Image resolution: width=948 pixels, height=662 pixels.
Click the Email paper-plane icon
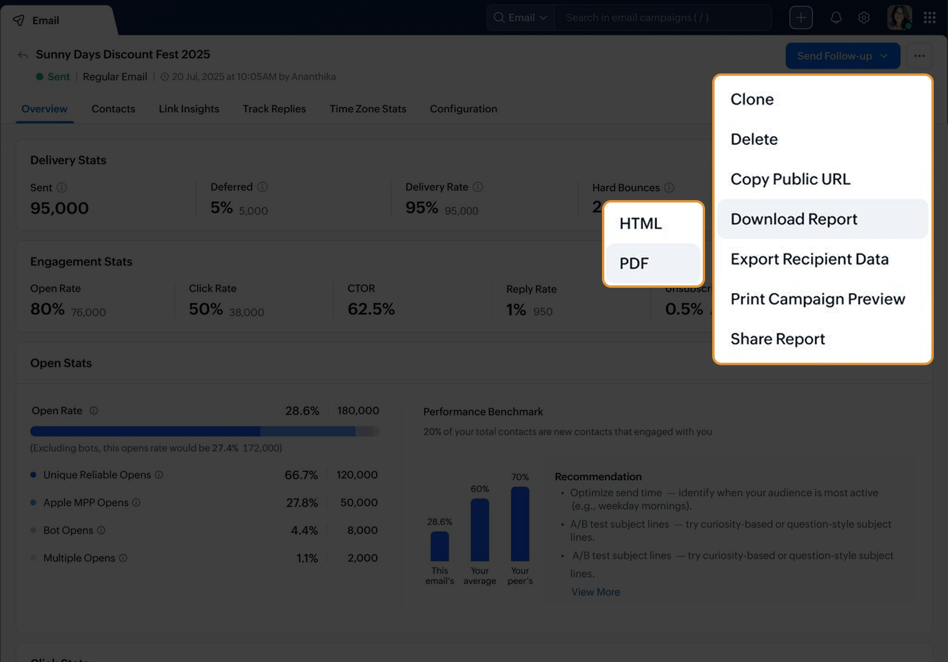[x=19, y=21]
